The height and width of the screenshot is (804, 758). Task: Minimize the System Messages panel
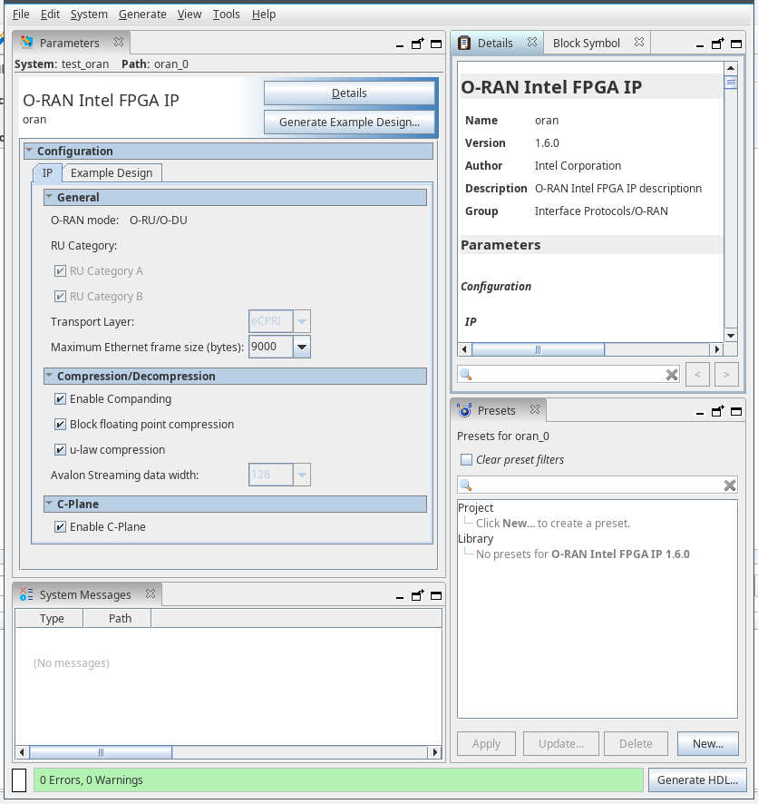tap(400, 598)
